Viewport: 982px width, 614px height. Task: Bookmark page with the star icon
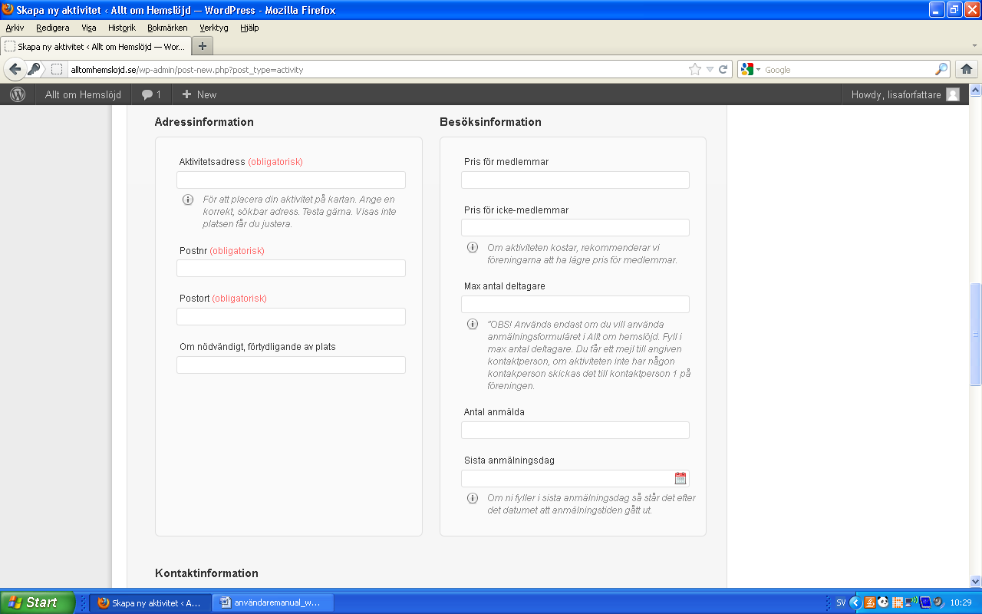click(x=695, y=69)
